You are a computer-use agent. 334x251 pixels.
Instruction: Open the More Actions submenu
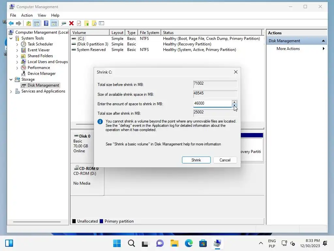(296, 49)
